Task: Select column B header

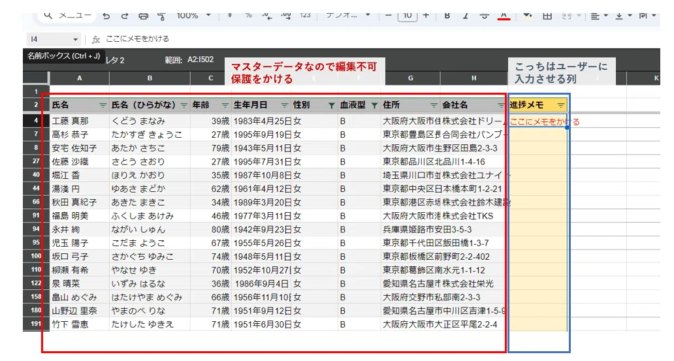Action: point(150,78)
